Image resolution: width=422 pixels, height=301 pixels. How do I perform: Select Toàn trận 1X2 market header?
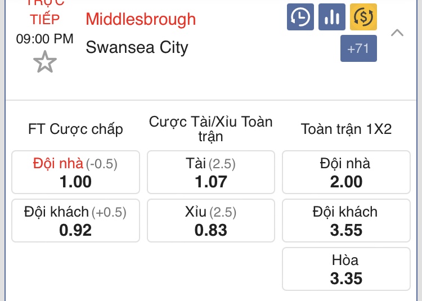(347, 129)
